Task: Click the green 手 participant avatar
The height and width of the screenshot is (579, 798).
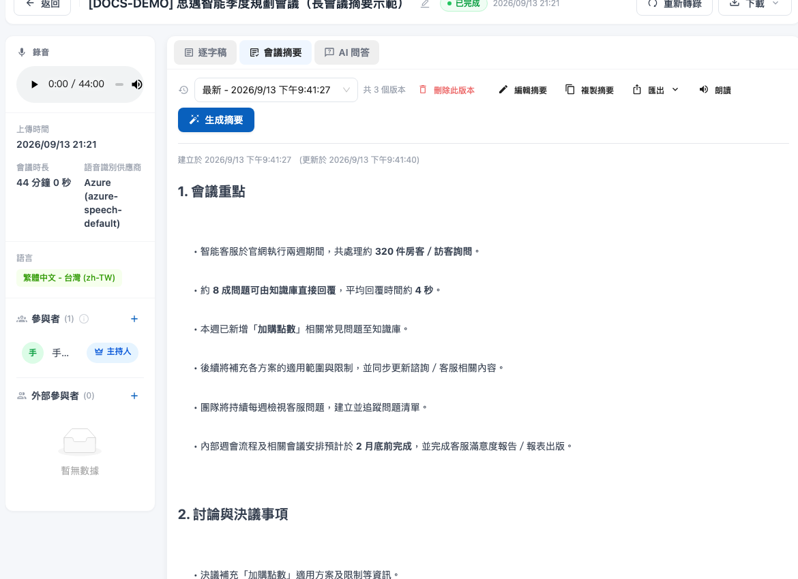Action: coord(33,352)
